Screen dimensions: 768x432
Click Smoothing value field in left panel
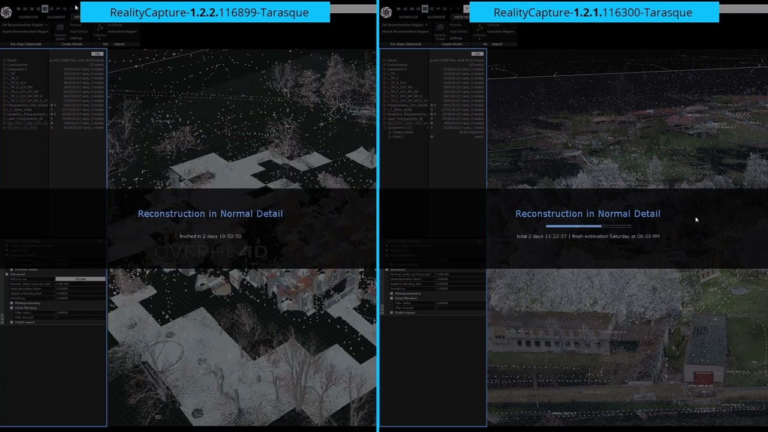(80, 298)
